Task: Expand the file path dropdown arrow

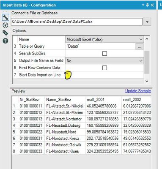Action: tap(147, 22)
